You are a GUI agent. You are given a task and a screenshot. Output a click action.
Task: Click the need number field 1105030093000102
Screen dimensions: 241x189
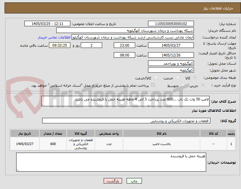pos(171,24)
